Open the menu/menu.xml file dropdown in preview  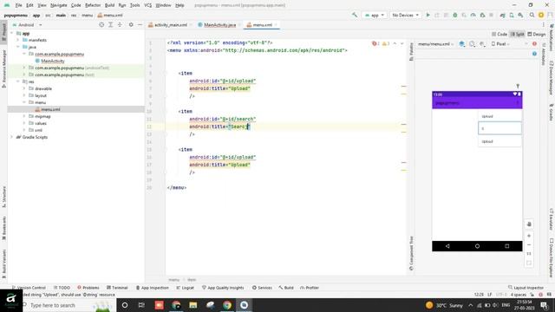pyautogui.click(x=435, y=44)
